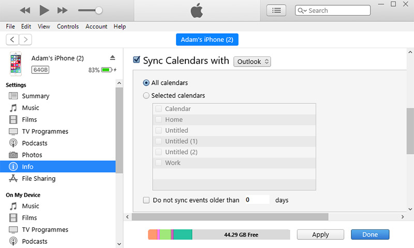Tick the Untitled (1) calendar checkbox

159,141
